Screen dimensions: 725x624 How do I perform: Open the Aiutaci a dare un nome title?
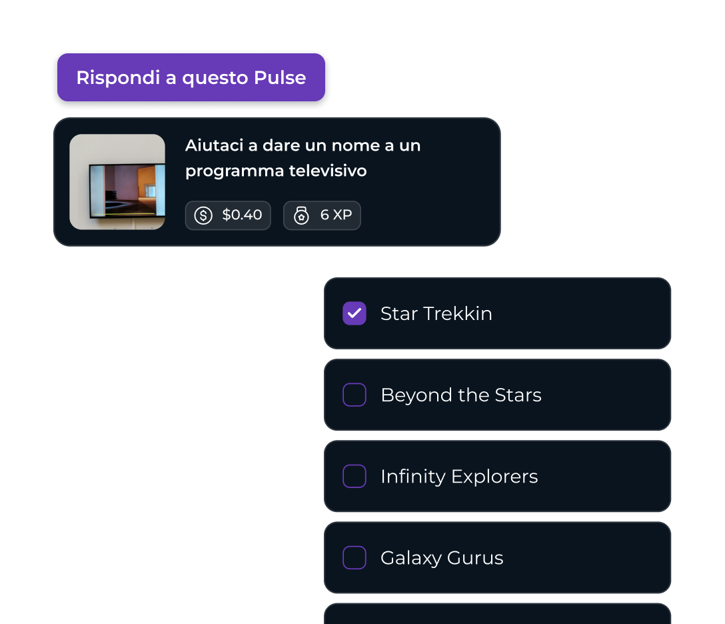[303, 158]
